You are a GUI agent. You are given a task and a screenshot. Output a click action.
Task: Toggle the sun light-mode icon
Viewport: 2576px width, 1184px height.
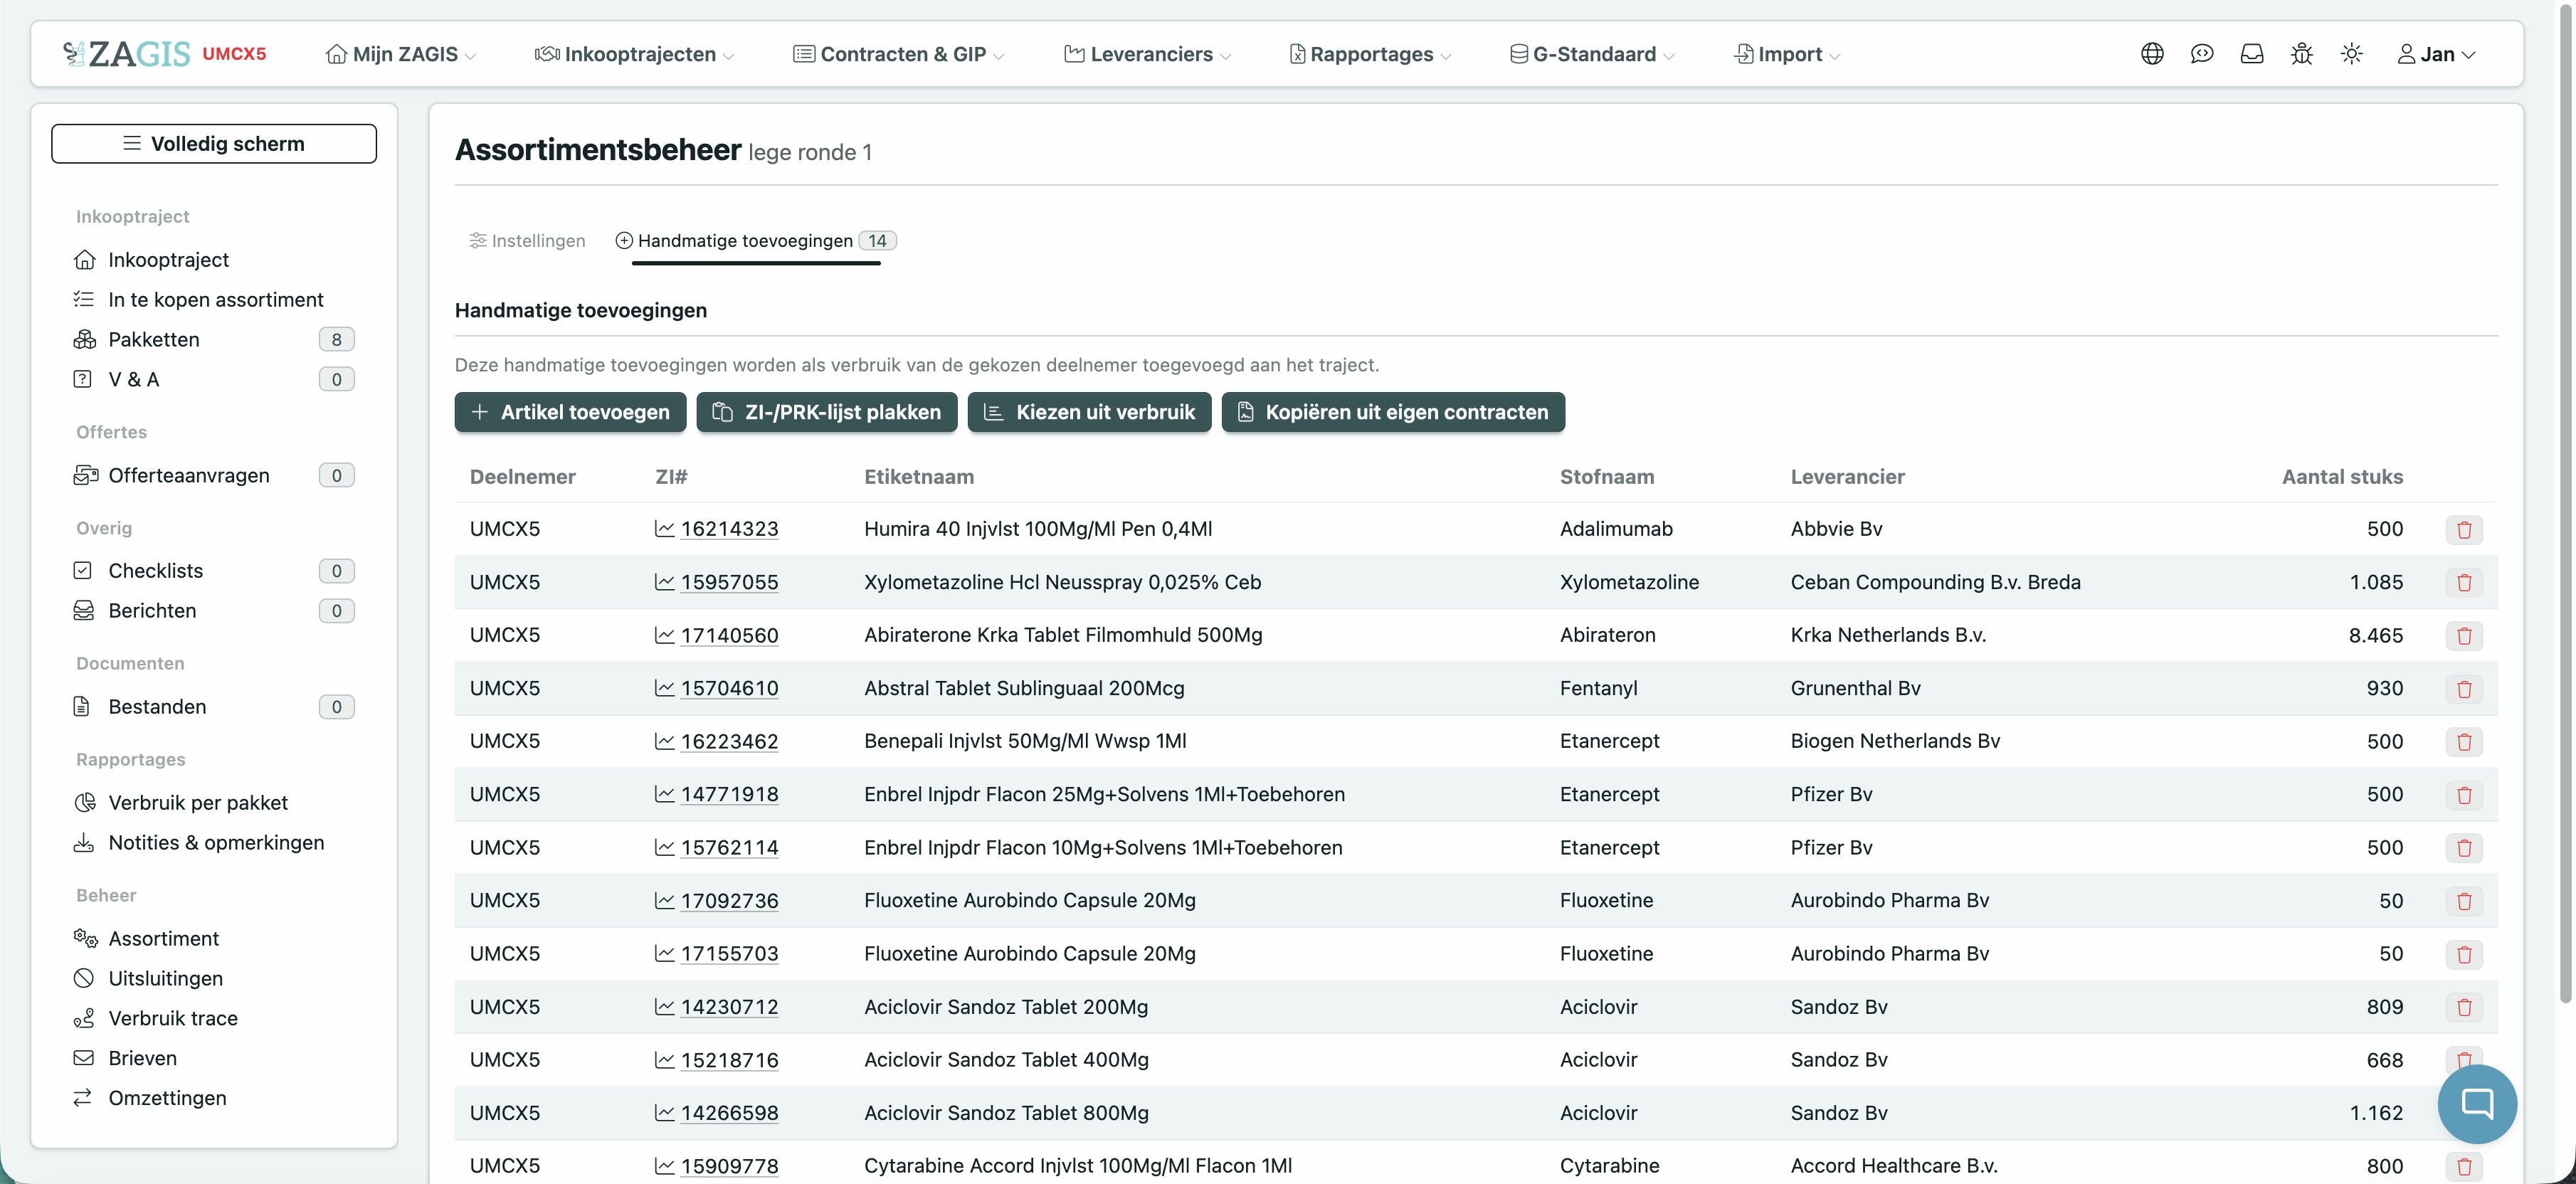pos(2351,54)
